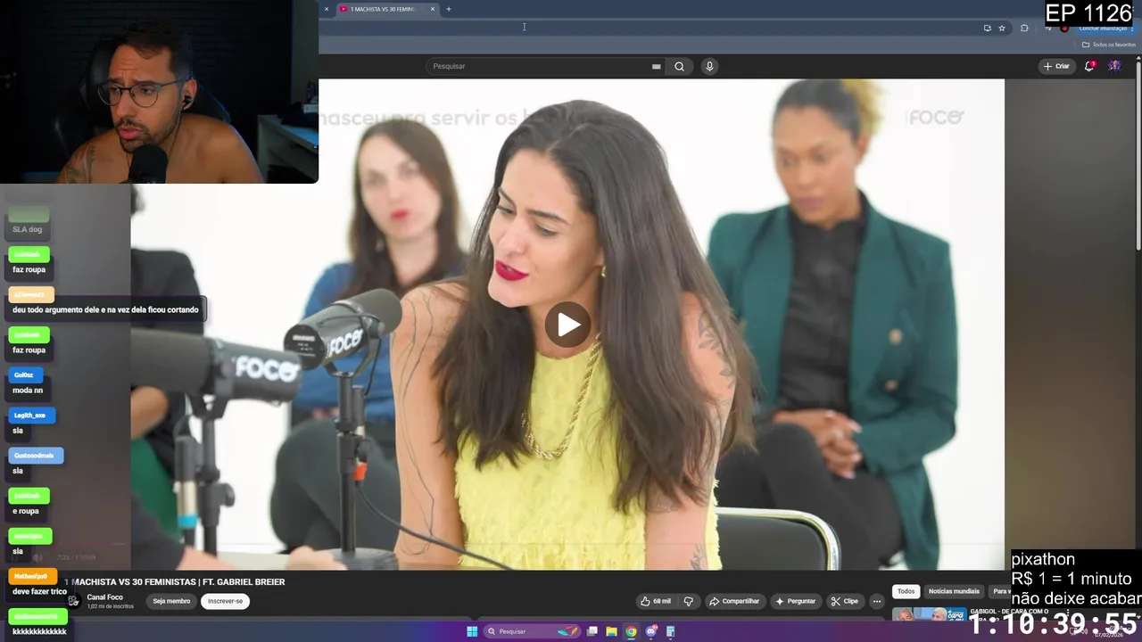Image resolution: width=1142 pixels, height=642 pixels.
Task: Start voice search with the microphone icon
Action: click(x=709, y=66)
